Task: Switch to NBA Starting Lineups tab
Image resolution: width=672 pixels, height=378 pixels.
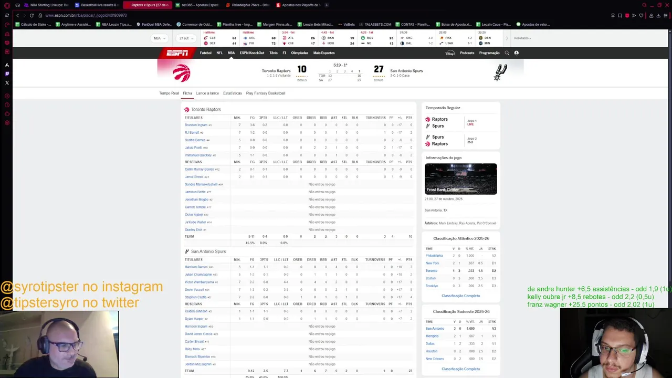Action: click(x=46, y=5)
